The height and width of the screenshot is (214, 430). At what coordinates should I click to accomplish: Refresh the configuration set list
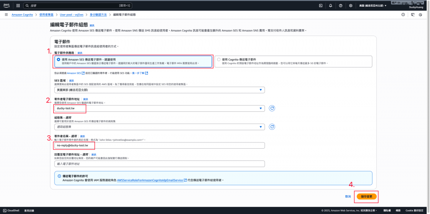click(x=272, y=127)
